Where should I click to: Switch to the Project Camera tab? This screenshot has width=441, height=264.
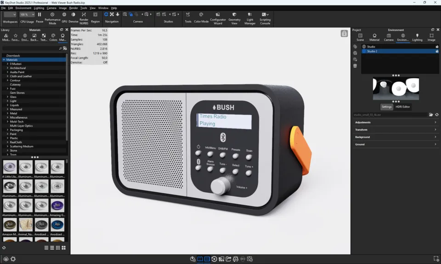point(389,37)
